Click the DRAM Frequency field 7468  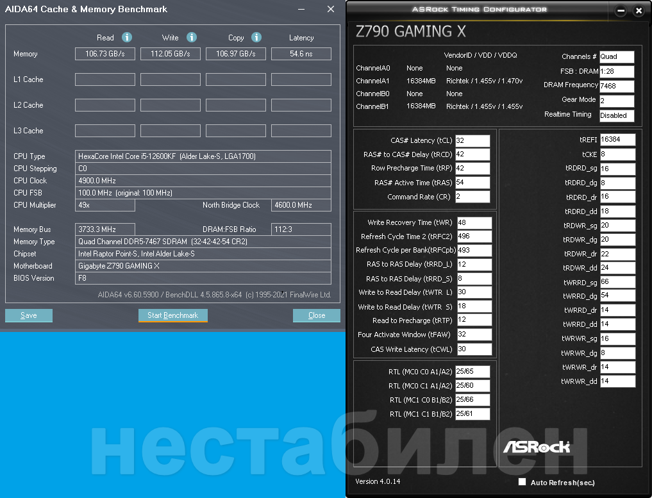[x=617, y=86]
